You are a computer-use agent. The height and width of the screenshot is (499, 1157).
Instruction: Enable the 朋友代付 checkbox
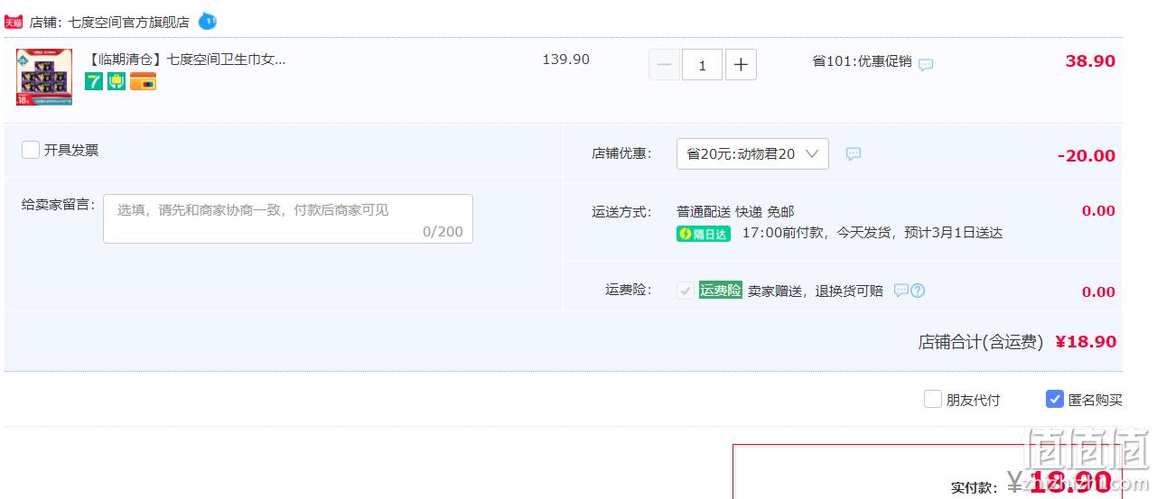point(933,399)
